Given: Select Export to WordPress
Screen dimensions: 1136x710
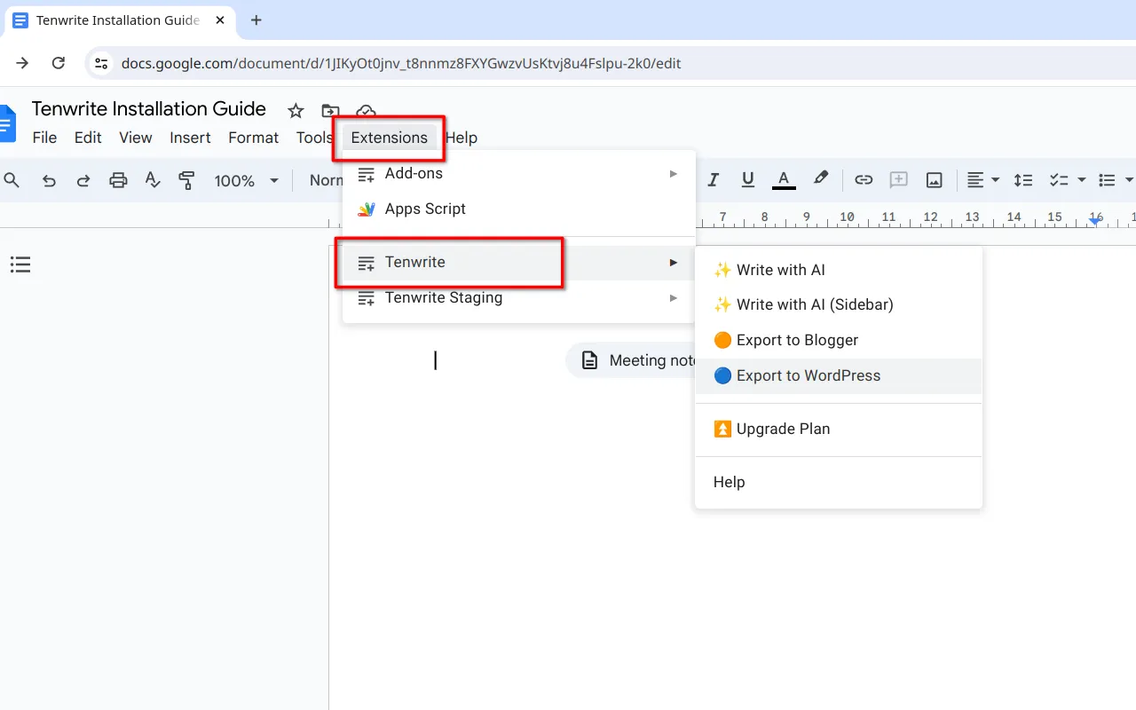Looking at the screenshot, I should (839, 376).
